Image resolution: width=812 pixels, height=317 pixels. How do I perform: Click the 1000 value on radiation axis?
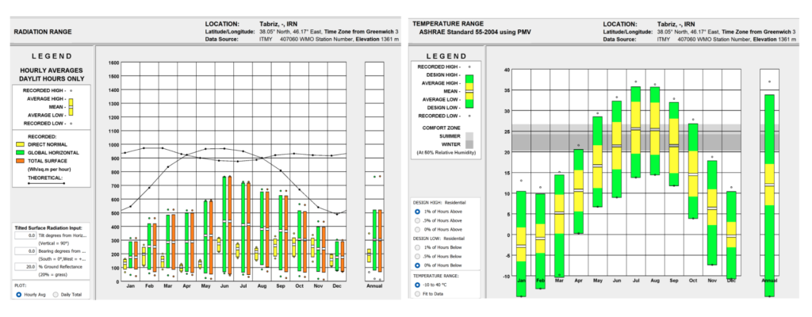pos(113,144)
